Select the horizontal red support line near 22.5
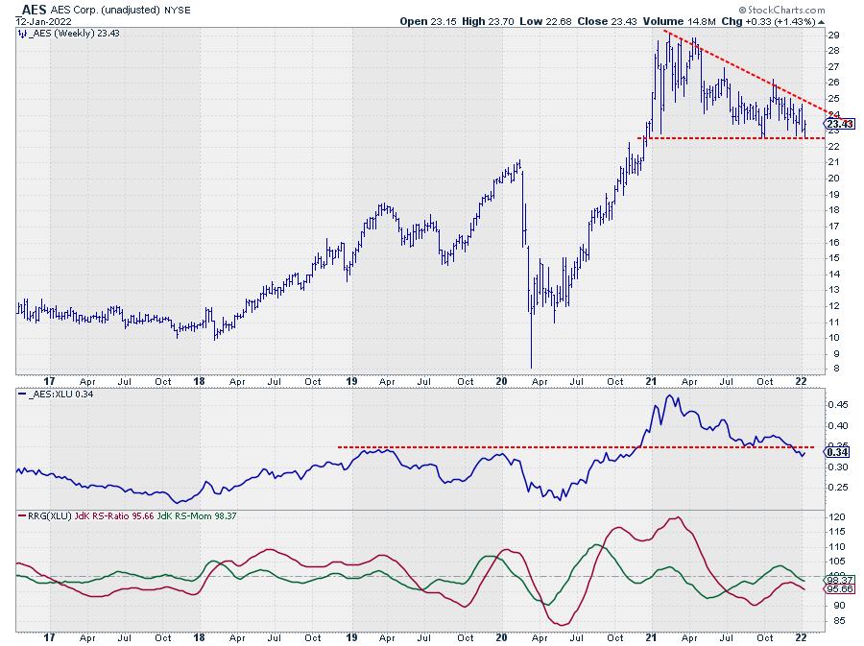The image size is (864, 646). click(x=730, y=138)
